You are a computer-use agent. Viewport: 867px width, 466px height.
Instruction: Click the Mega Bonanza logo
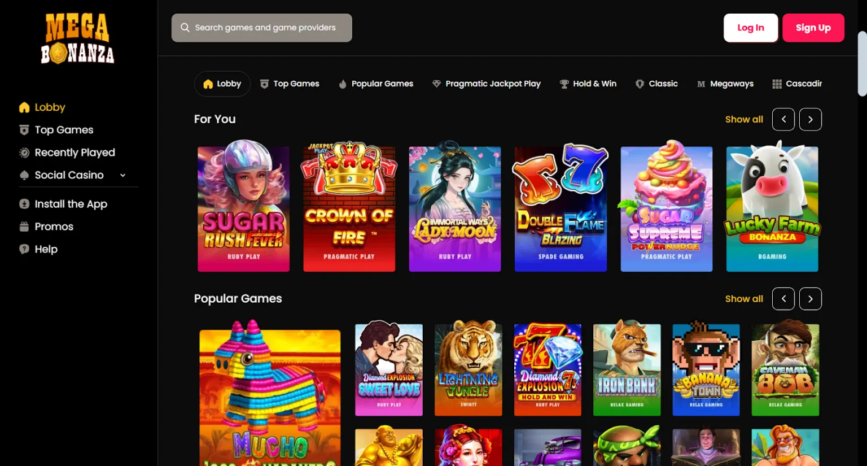click(x=78, y=38)
